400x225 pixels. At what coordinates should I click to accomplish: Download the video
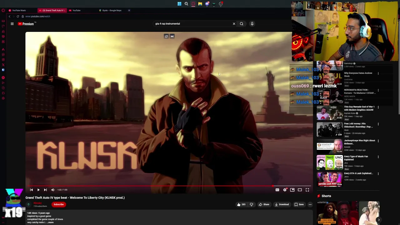coord(282,204)
